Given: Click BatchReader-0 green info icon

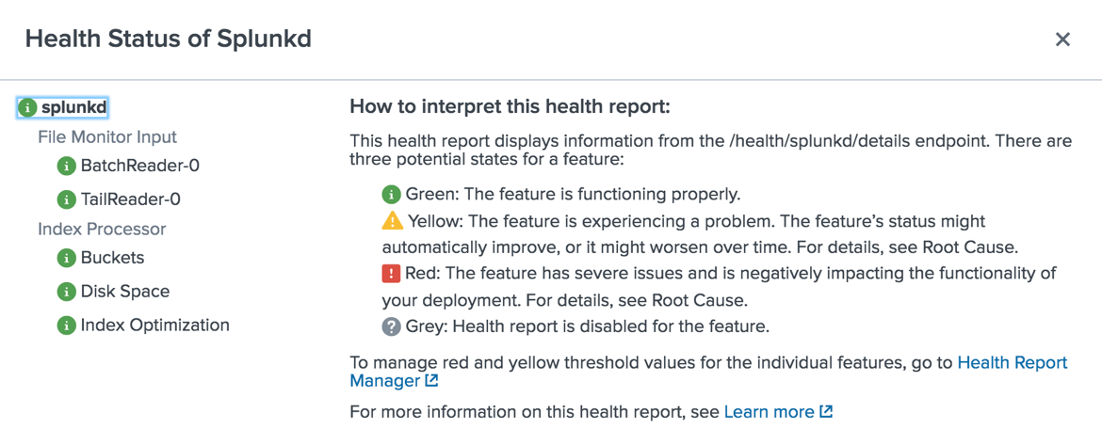Looking at the screenshot, I should [x=66, y=167].
